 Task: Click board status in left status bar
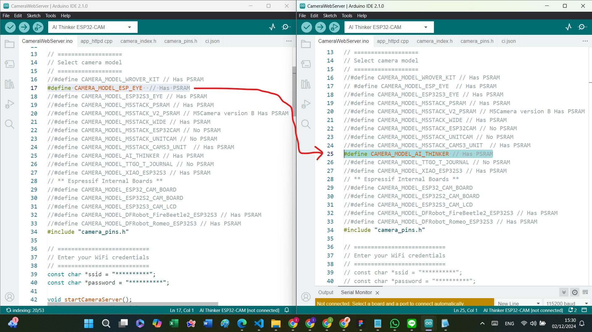[239, 310]
